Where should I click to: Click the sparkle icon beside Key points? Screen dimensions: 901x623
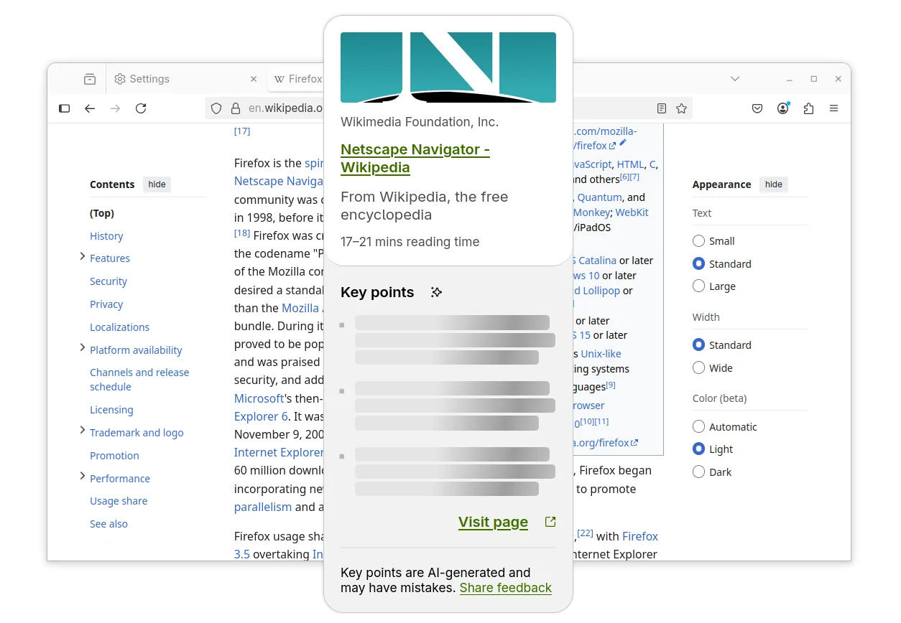(x=436, y=292)
